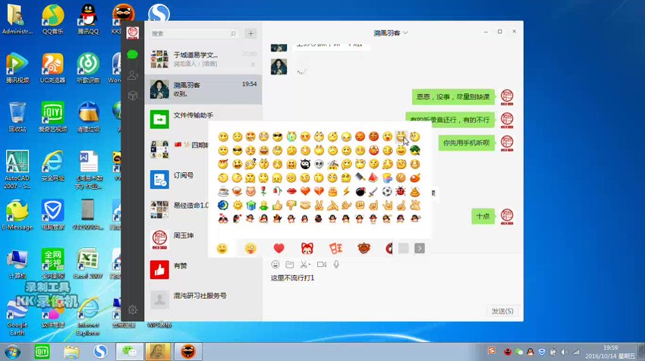Open the Contacts section in WeChat sidebar
Image resolution: width=645 pixels, height=361 pixels.
(133, 75)
